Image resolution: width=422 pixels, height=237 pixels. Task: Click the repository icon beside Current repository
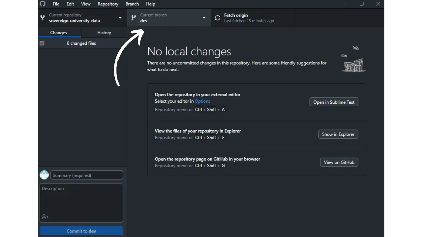[x=43, y=18]
